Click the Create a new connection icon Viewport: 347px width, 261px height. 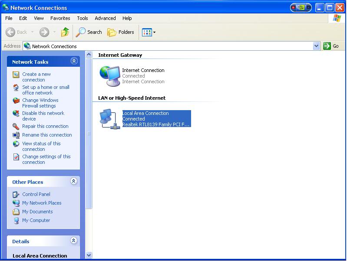point(16,75)
